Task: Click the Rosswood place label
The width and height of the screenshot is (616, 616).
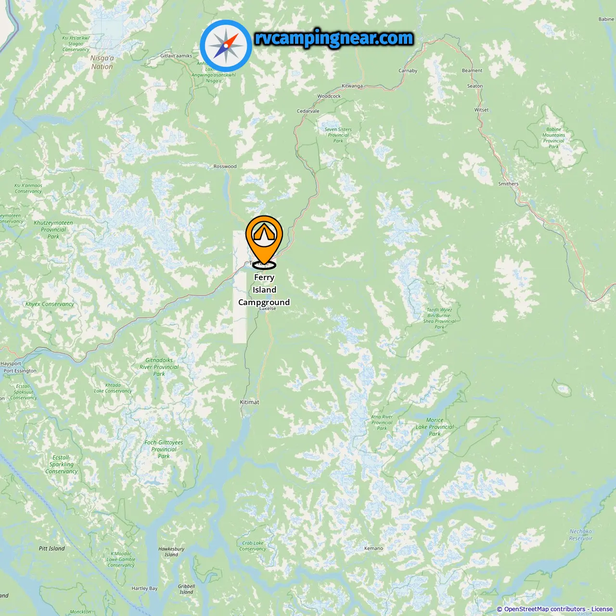Action: tap(225, 167)
